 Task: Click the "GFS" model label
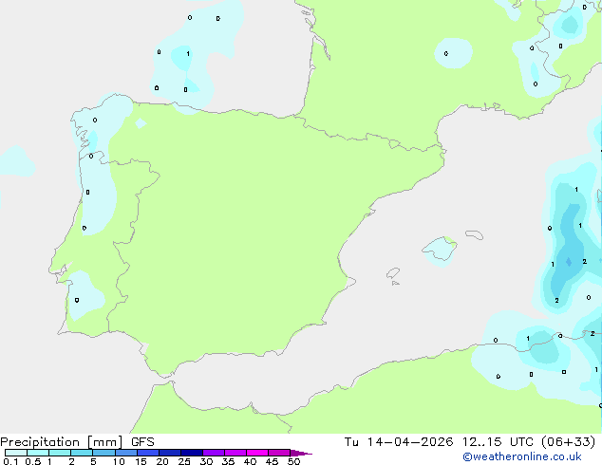[142, 442]
